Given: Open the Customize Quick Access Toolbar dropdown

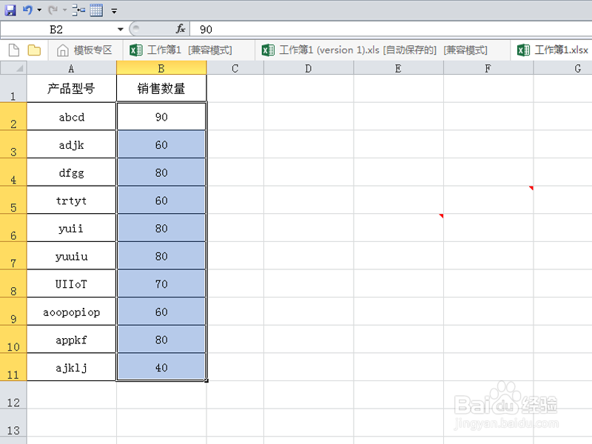Looking at the screenshot, I should 114,11.
